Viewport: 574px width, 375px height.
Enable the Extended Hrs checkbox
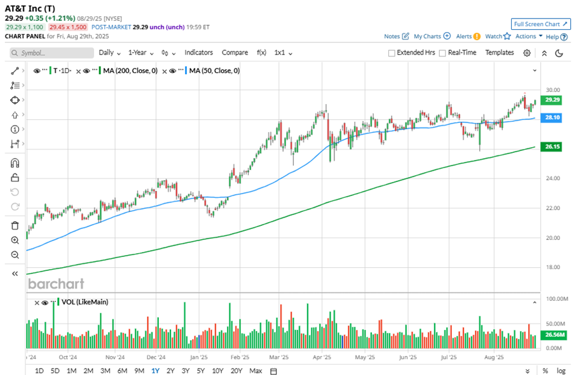[392, 53]
